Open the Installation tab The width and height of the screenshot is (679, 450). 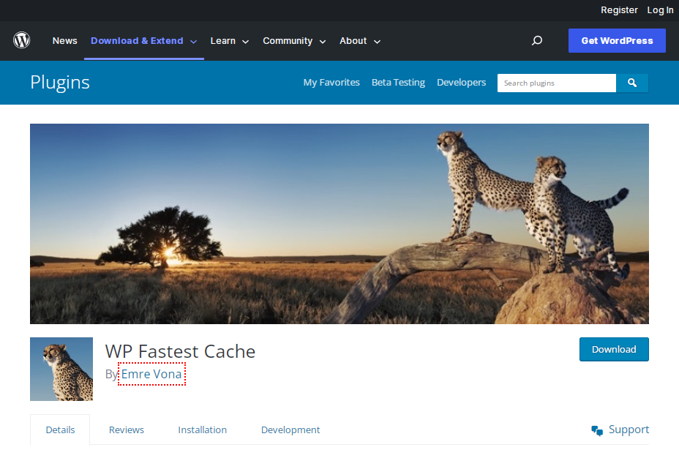[x=202, y=430]
